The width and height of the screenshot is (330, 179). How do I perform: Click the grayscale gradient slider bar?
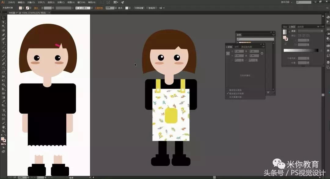click(301, 50)
